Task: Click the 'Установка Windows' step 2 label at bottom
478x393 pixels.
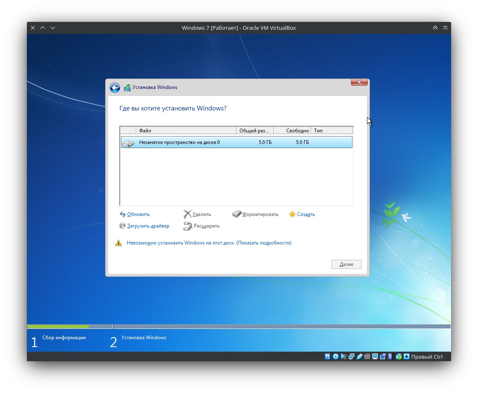Action: coord(144,338)
